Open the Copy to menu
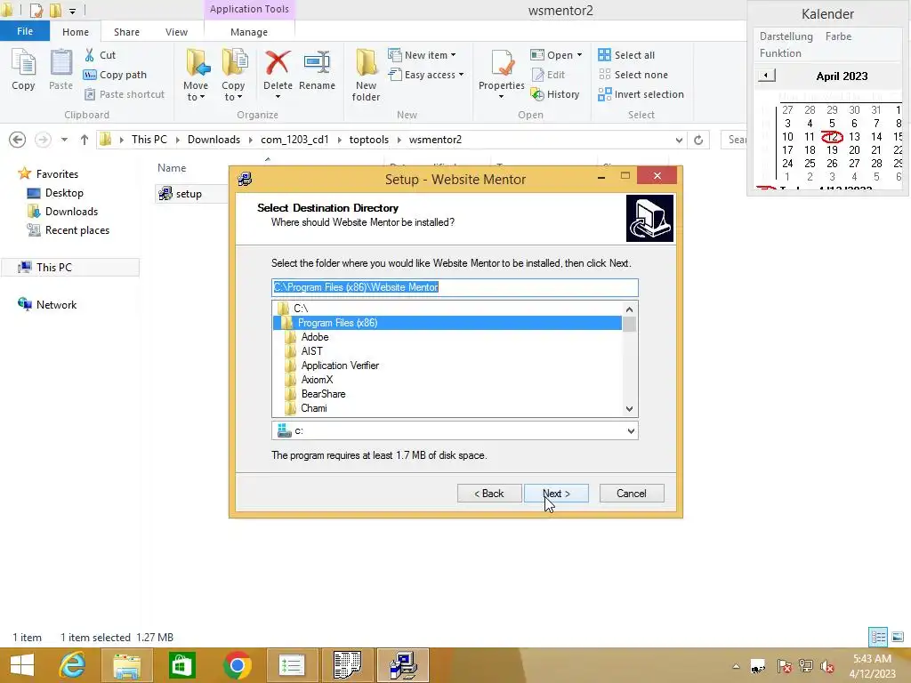The width and height of the screenshot is (911, 683). pos(233,75)
